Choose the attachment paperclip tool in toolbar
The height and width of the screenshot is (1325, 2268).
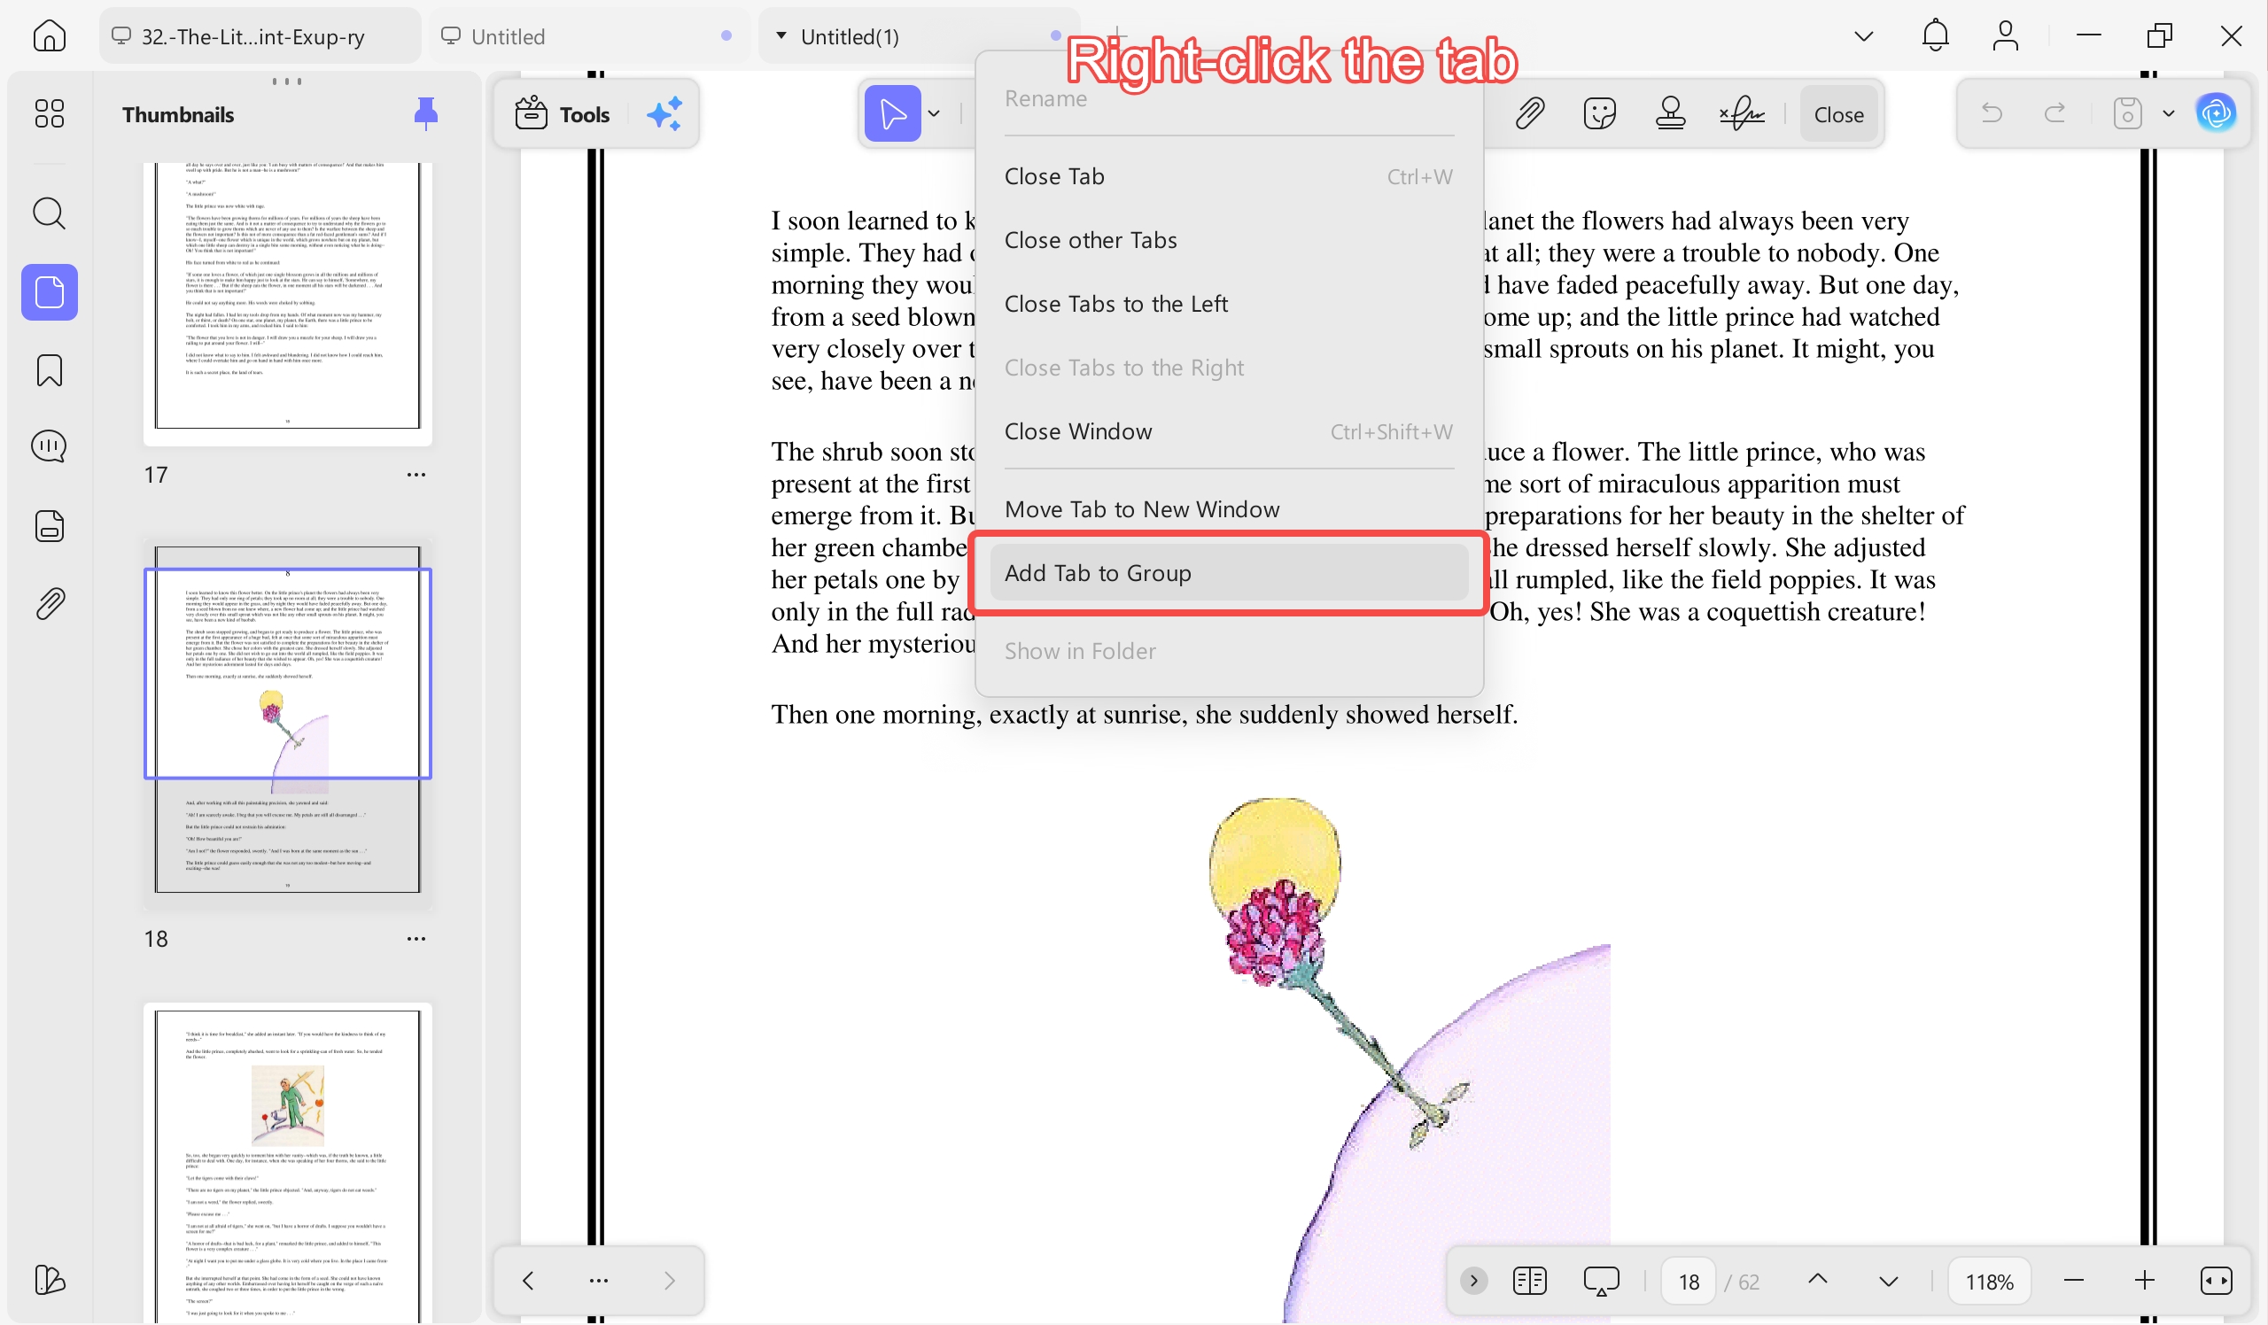[1530, 114]
